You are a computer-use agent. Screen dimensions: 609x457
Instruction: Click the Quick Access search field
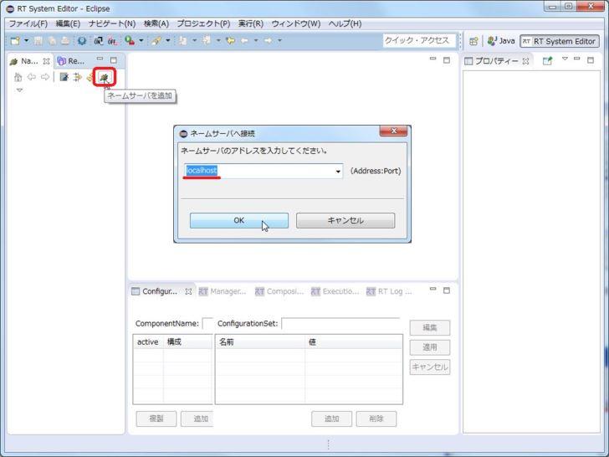[x=418, y=40]
